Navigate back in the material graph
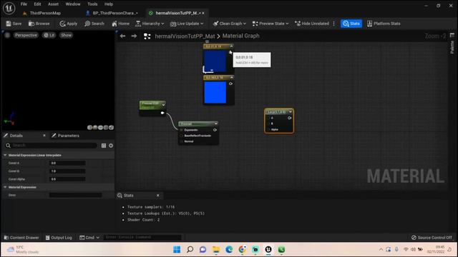This screenshot has width=458, height=257. pos(122,36)
